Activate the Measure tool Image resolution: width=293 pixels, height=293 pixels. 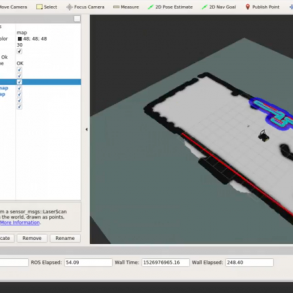pyautogui.click(x=126, y=7)
